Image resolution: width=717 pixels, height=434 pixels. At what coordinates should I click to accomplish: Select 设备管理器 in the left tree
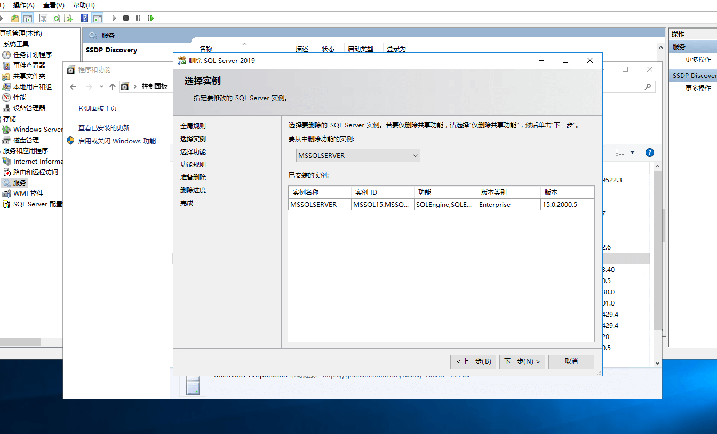pyautogui.click(x=29, y=108)
